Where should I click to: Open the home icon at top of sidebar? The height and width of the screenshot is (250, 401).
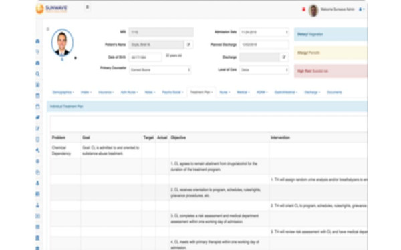37,41
